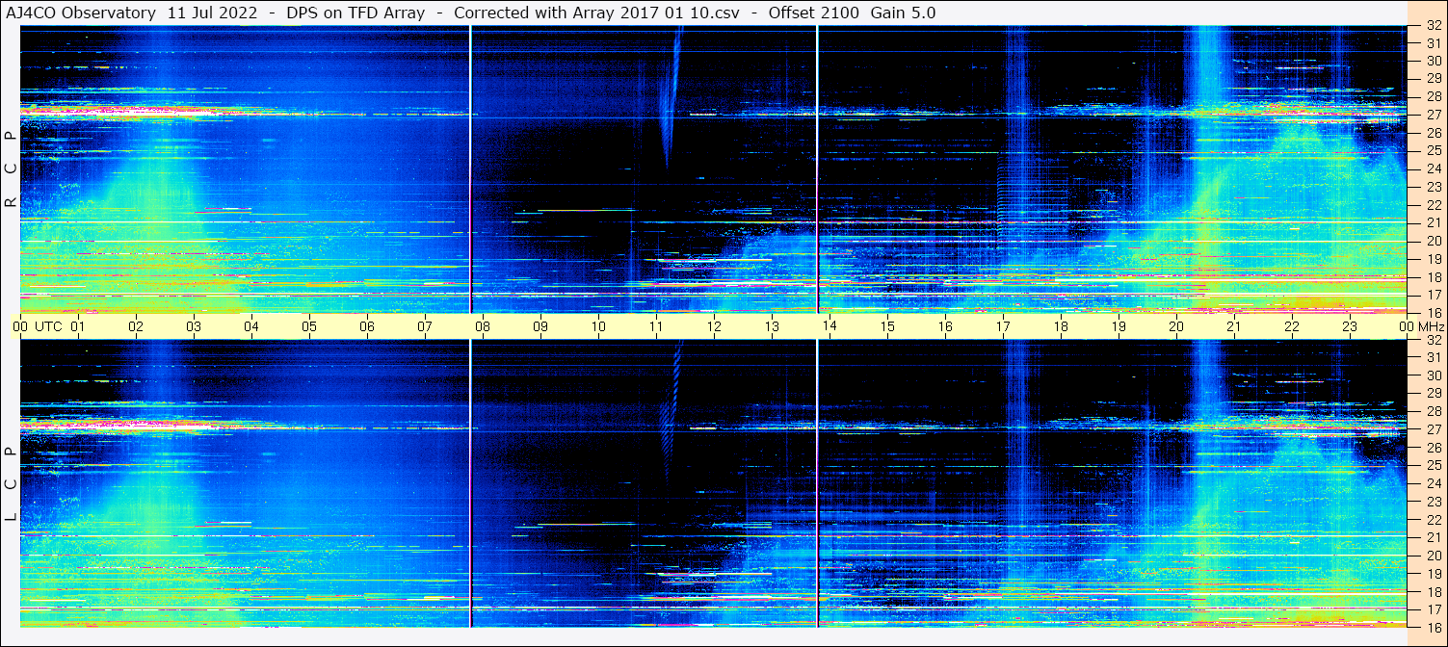Click the AJ4CO Observatory title text
This screenshot has height=647, width=1448.
(x=82, y=13)
